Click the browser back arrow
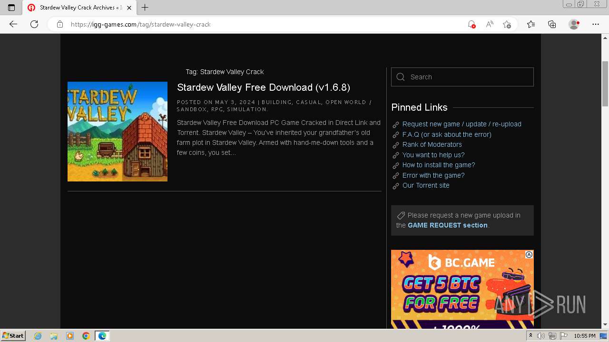Screen dimensions: 609x342 13,24
